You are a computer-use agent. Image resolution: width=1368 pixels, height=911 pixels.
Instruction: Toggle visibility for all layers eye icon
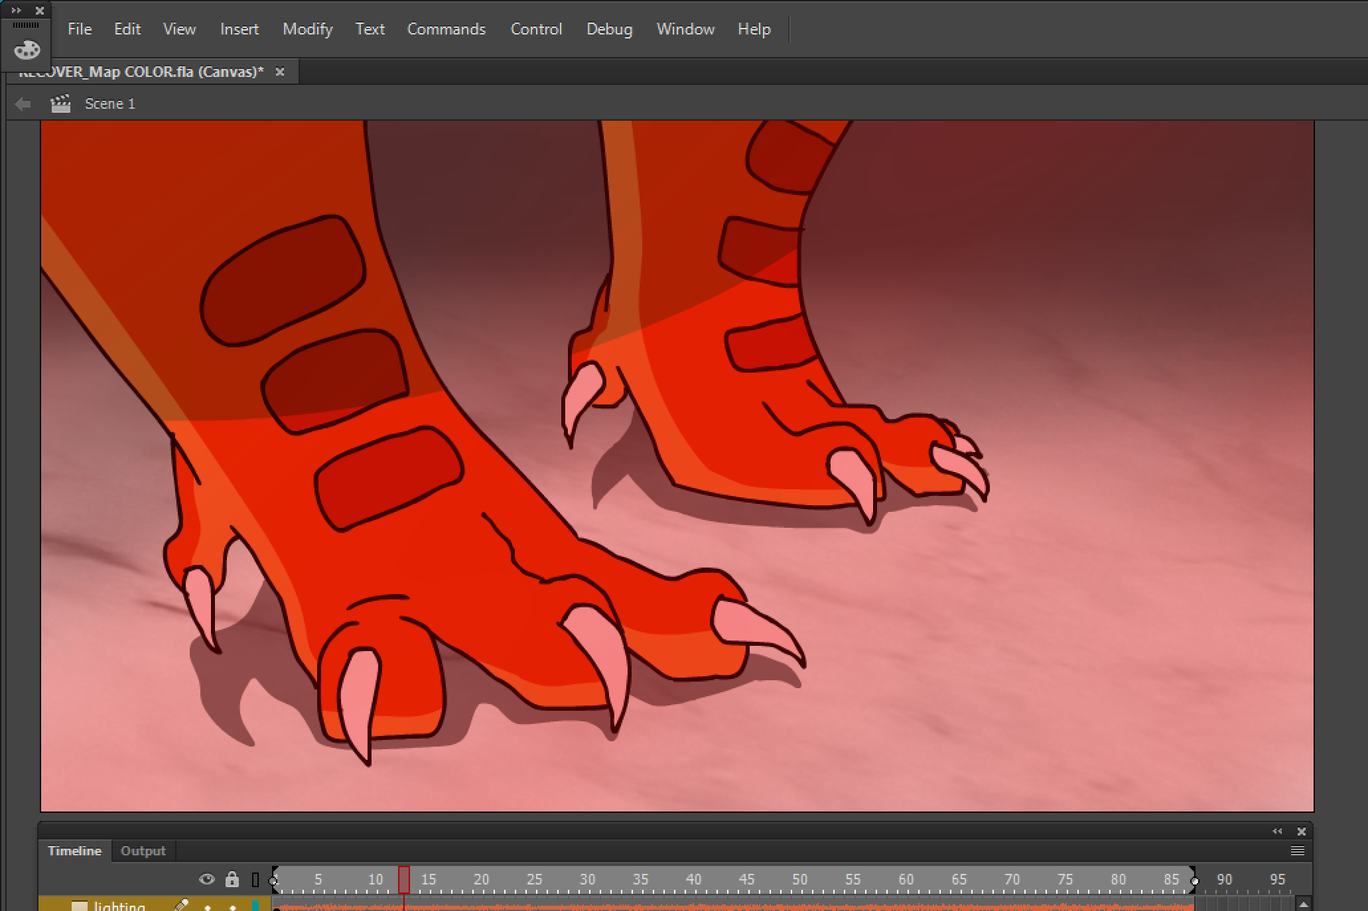207,880
